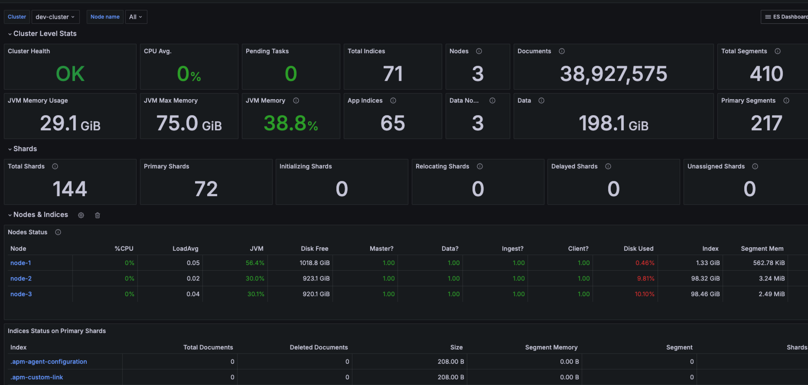The height and width of the screenshot is (385, 808).
Task: Open .apm-agent-configuration index link
Action: tap(49, 362)
